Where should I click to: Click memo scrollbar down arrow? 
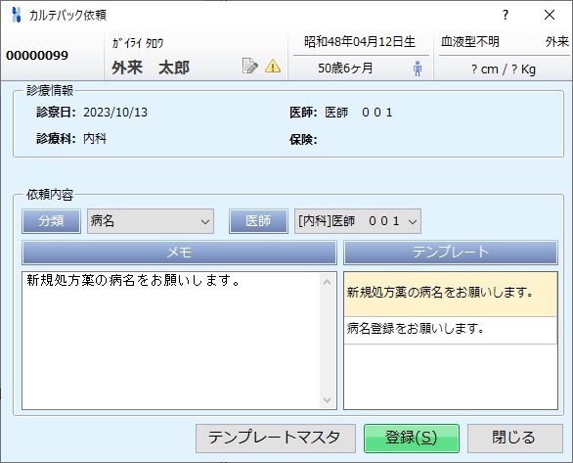point(328,399)
